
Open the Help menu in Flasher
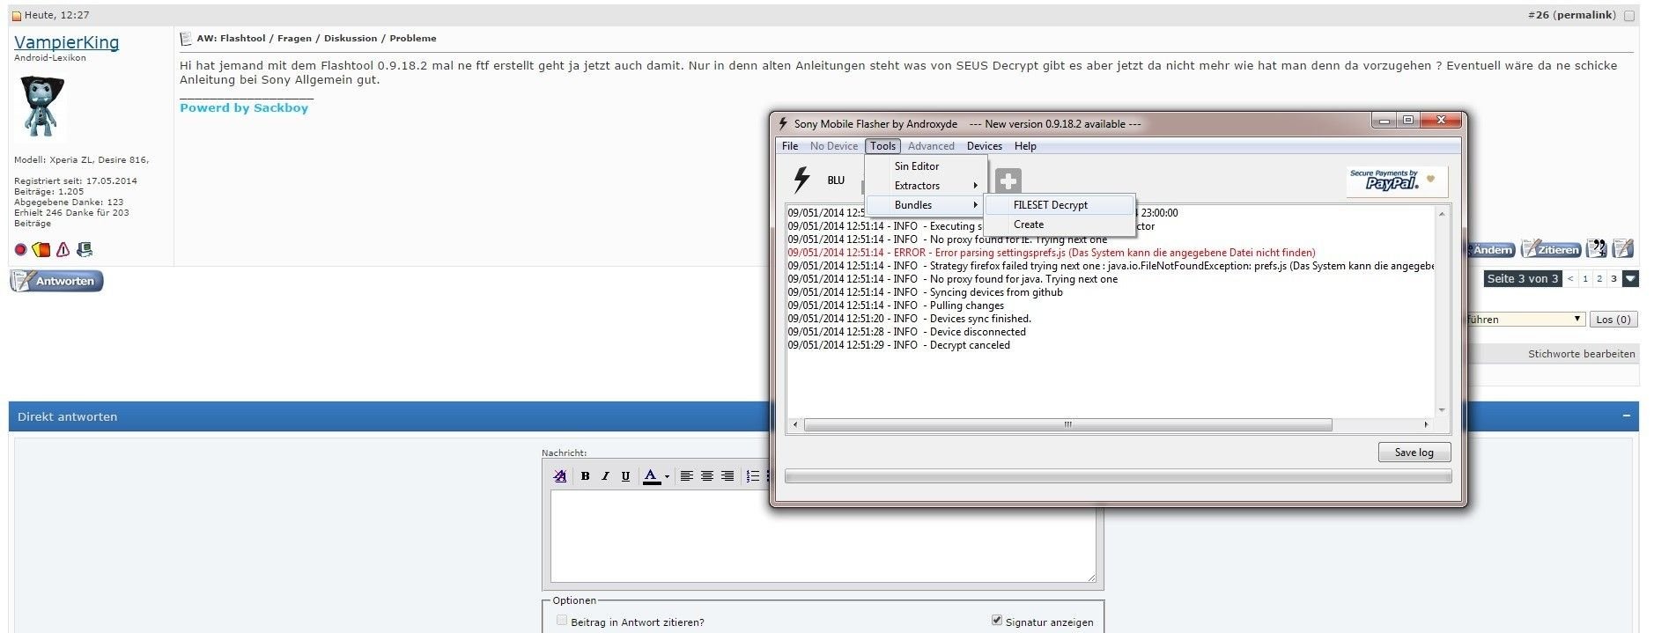(x=1025, y=146)
